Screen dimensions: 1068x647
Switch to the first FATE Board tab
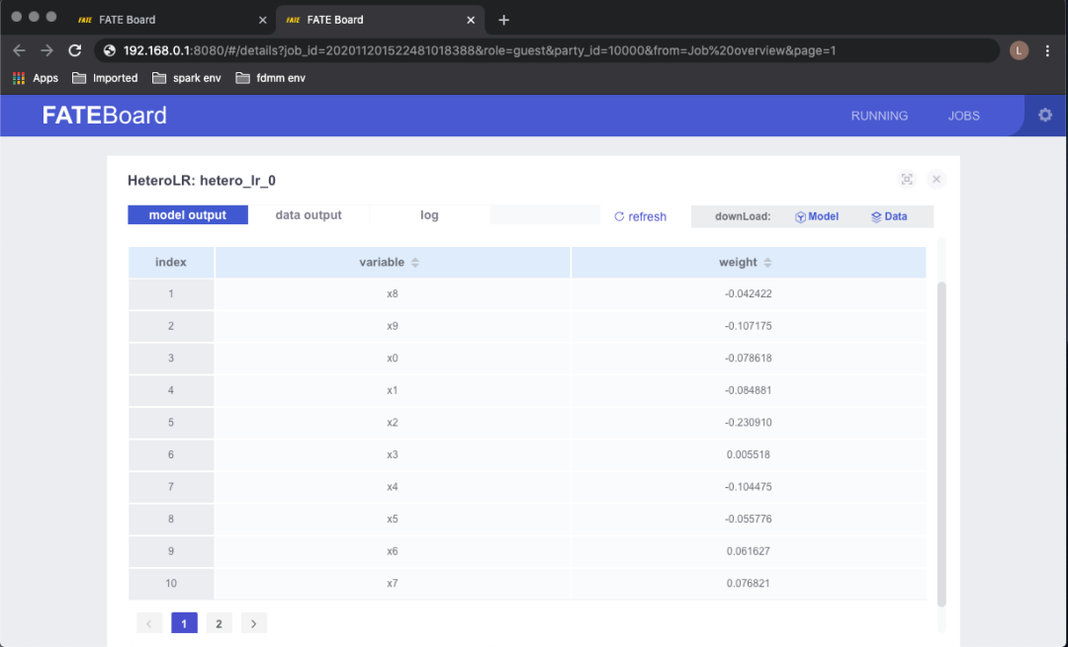(x=170, y=20)
